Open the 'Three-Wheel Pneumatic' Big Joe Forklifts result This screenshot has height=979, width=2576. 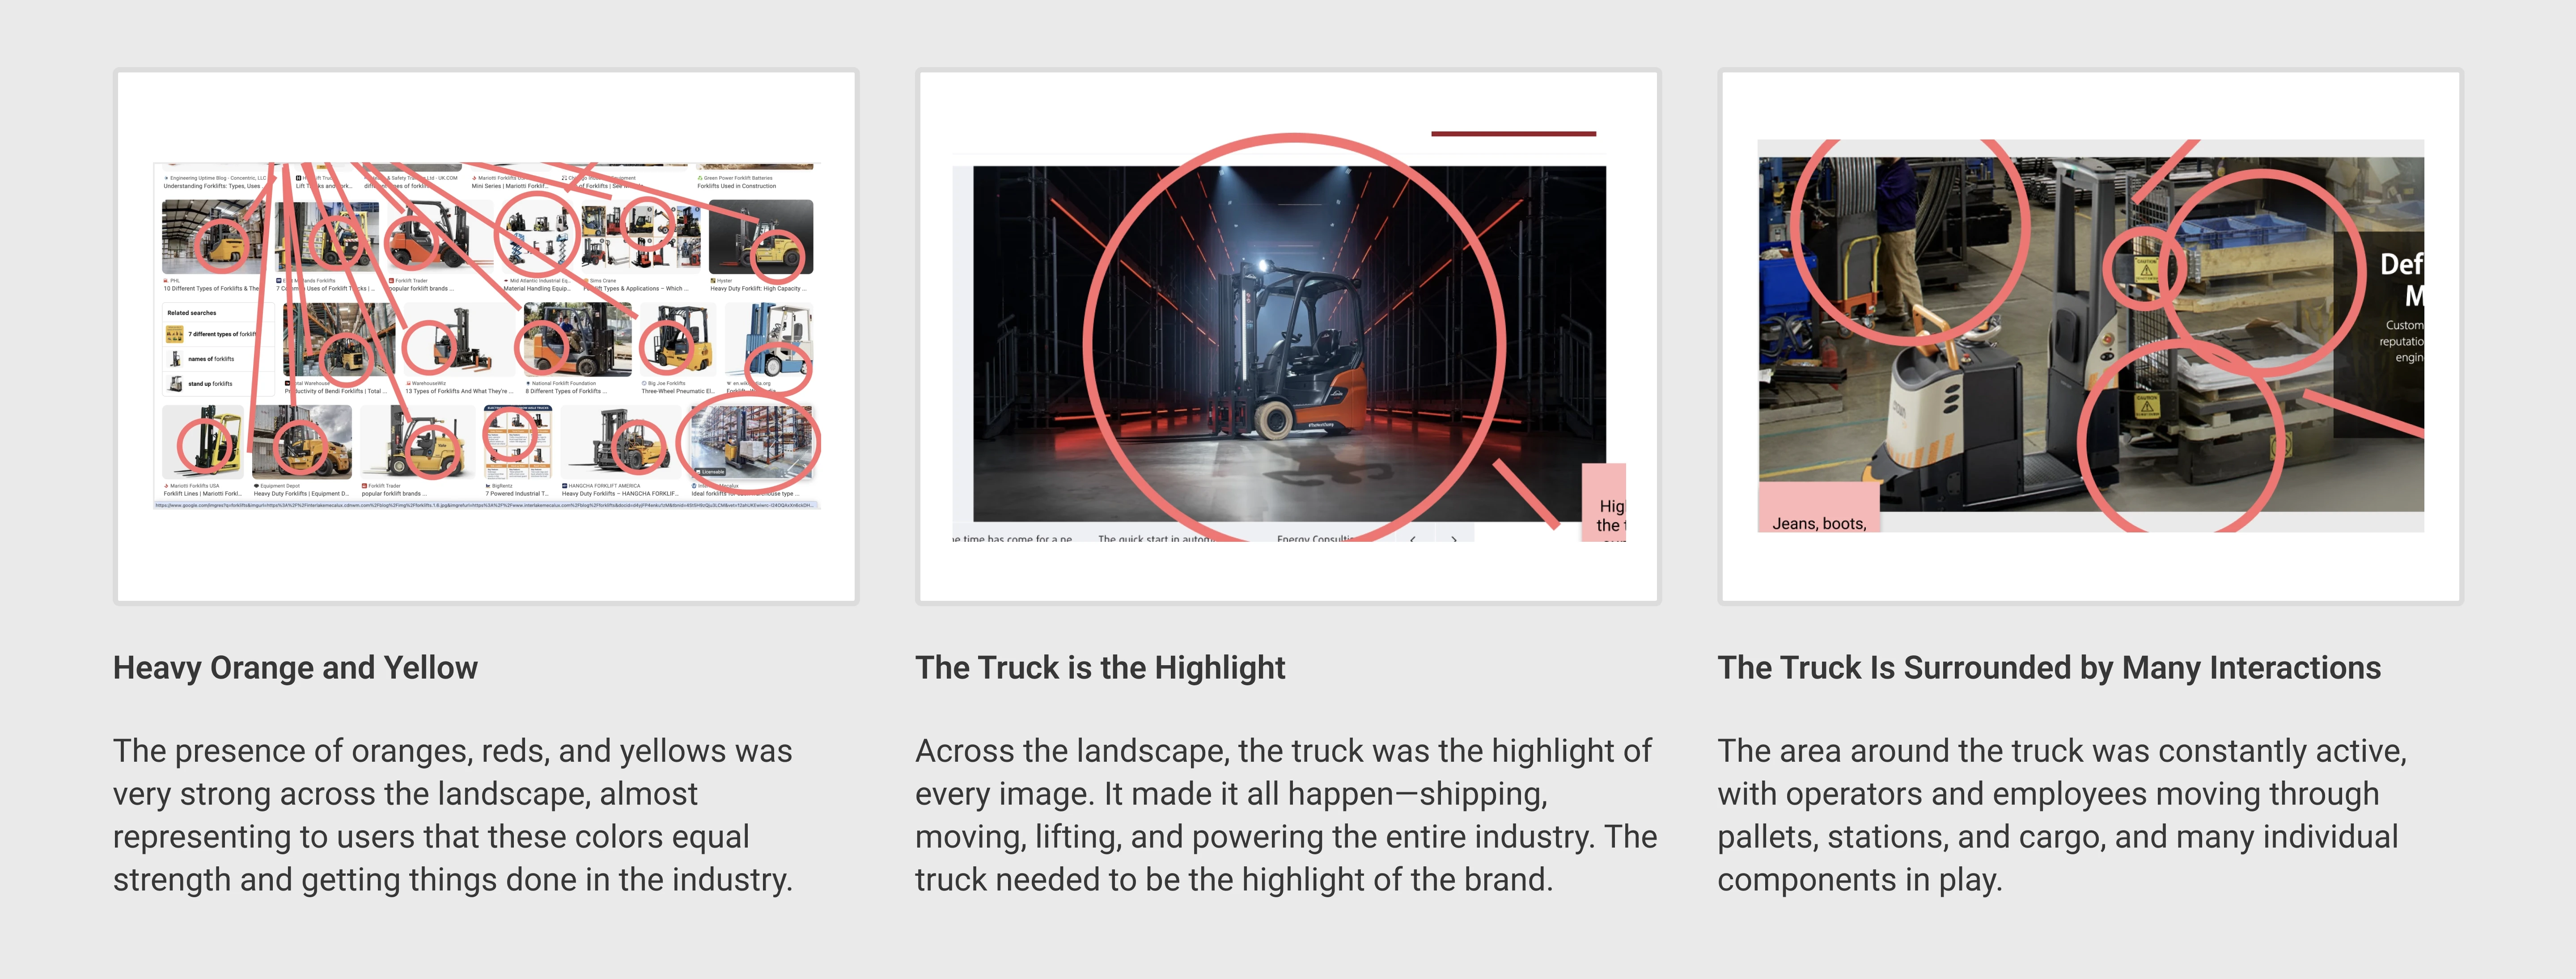coord(677,391)
